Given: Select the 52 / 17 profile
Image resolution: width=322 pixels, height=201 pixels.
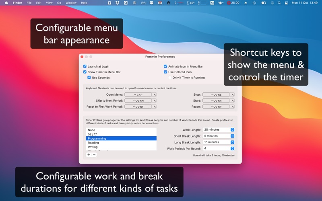Looking at the screenshot, I should click(121, 134).
